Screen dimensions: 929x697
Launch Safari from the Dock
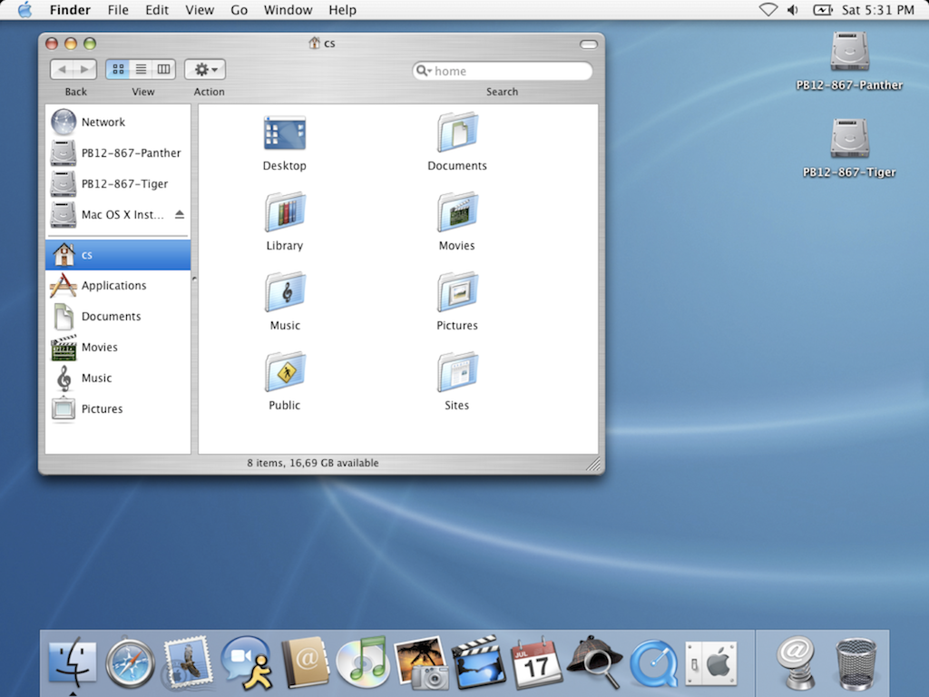131,663
